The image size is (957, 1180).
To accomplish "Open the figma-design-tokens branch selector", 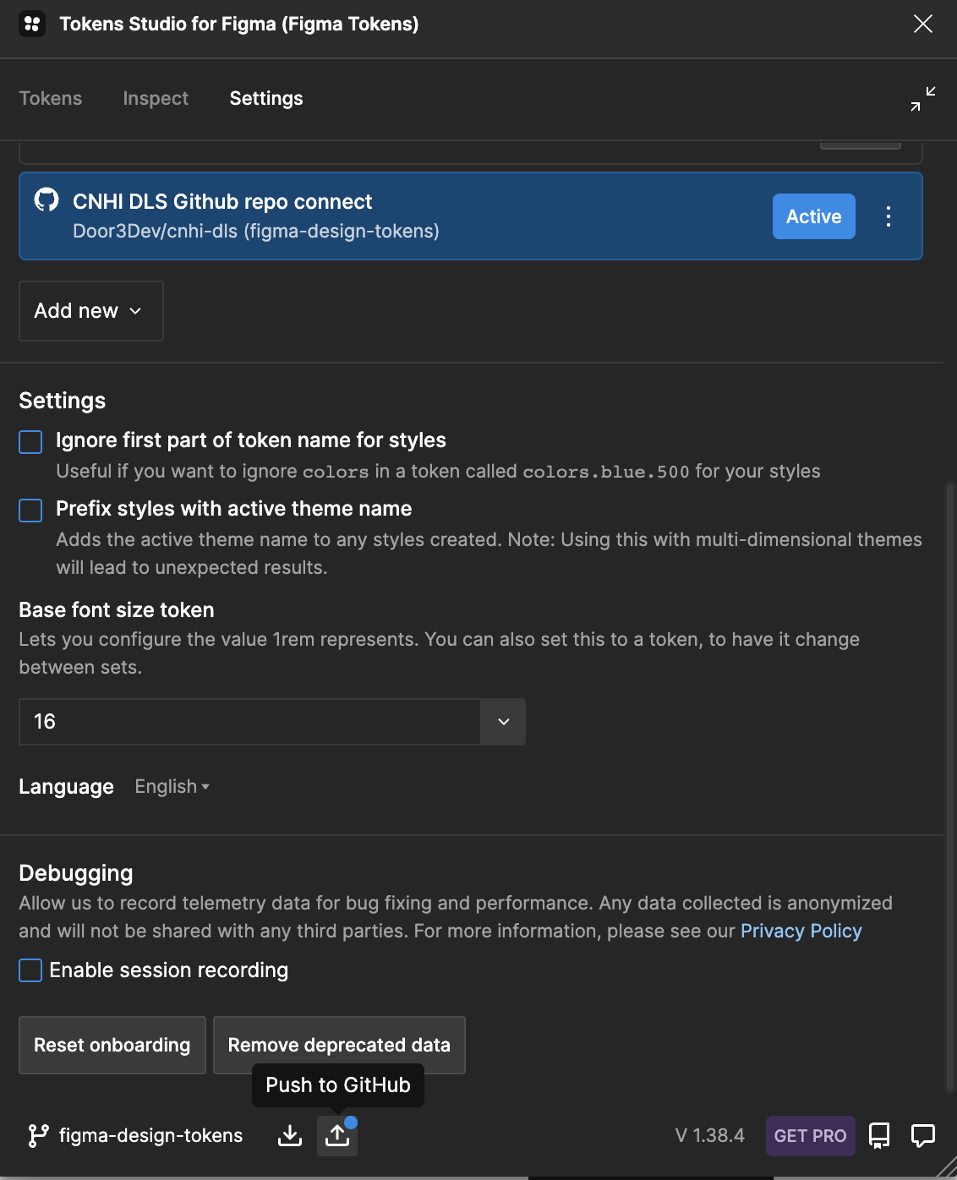I will 135,1135.
